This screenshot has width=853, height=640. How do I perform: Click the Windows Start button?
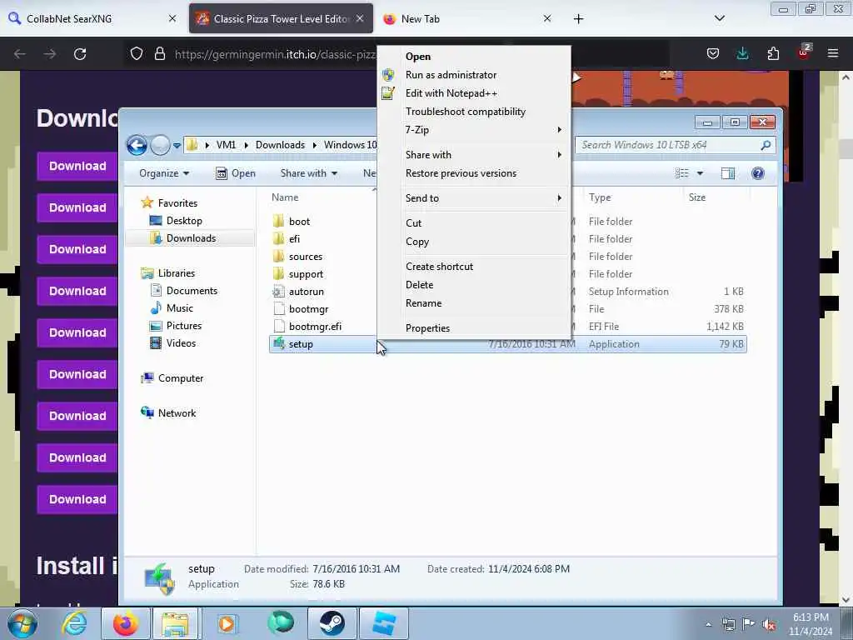tap(22, 623)
